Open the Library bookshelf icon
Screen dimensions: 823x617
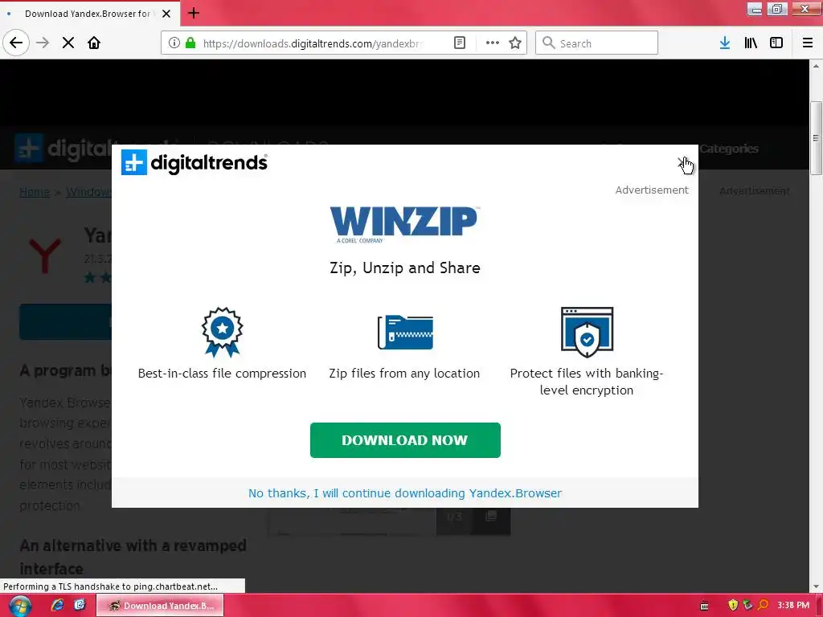point(751,43)
